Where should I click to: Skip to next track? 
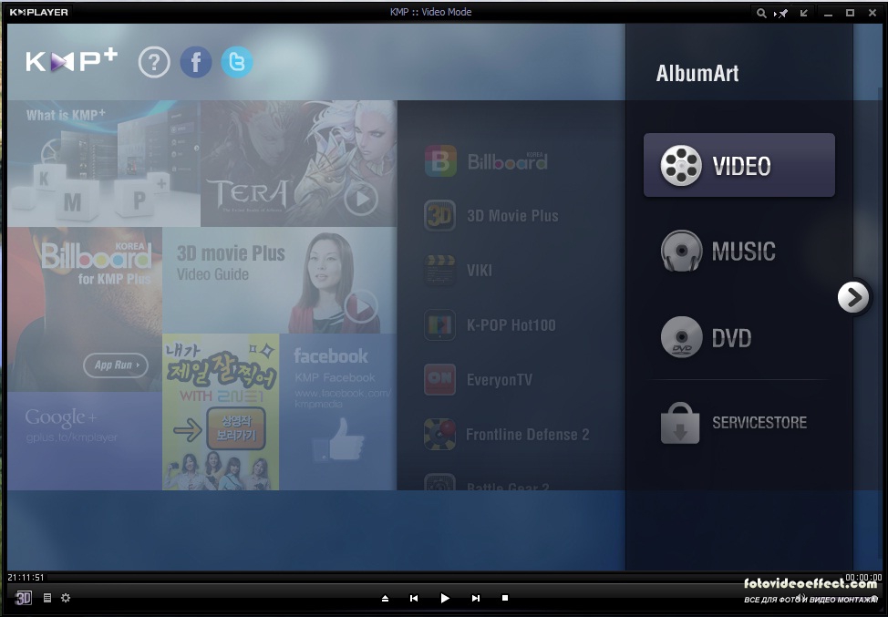(476, 599)
